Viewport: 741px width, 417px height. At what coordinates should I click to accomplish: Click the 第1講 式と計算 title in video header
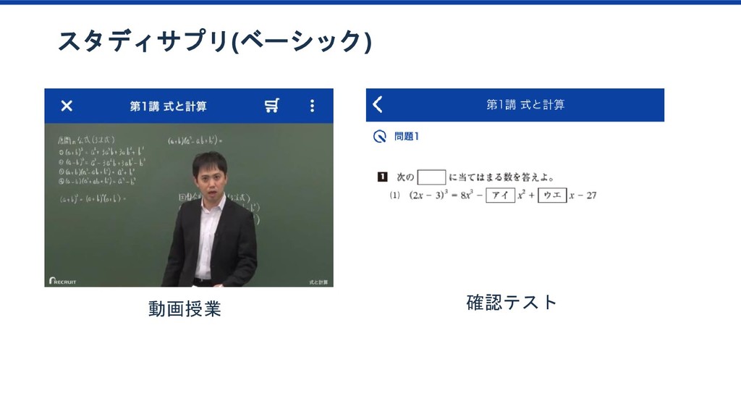pyautogui.click(x=168, y=106)
